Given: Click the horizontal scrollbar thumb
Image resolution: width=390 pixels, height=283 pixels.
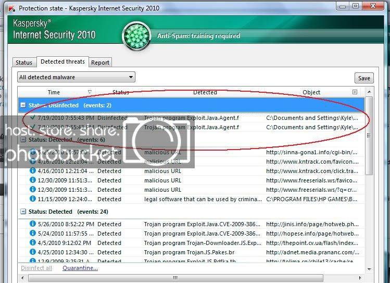Looking at the screenshot, I should coord(175,278).
